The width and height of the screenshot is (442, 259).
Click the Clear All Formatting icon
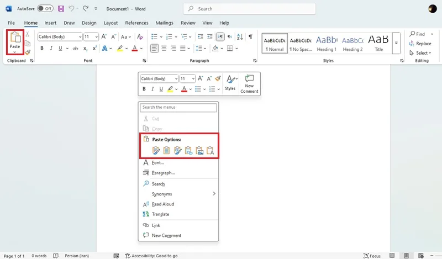140,36
